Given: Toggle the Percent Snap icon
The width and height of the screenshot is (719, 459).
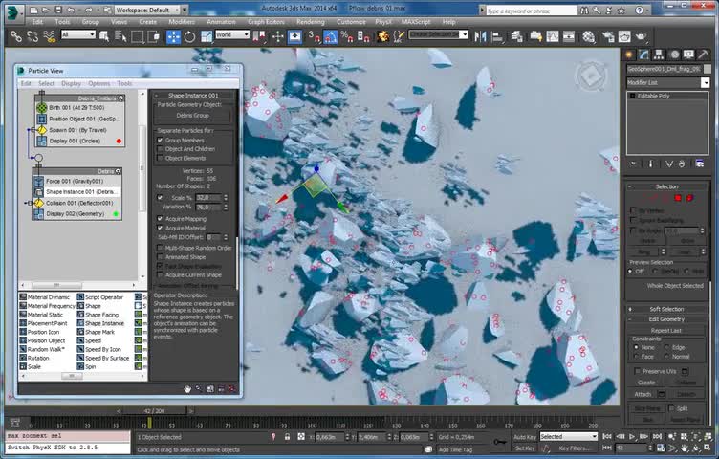Looking at the screenshot, I should (347, 36).
